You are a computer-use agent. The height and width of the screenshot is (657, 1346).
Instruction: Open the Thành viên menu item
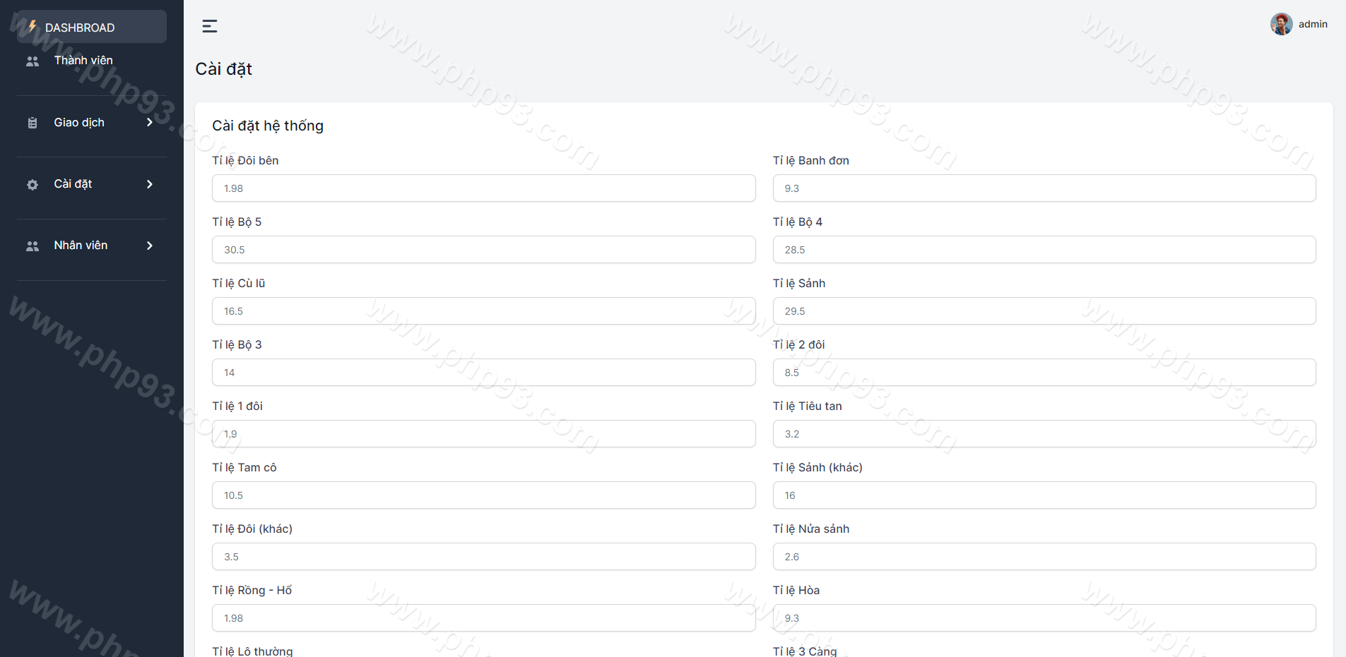click(83, 61)
